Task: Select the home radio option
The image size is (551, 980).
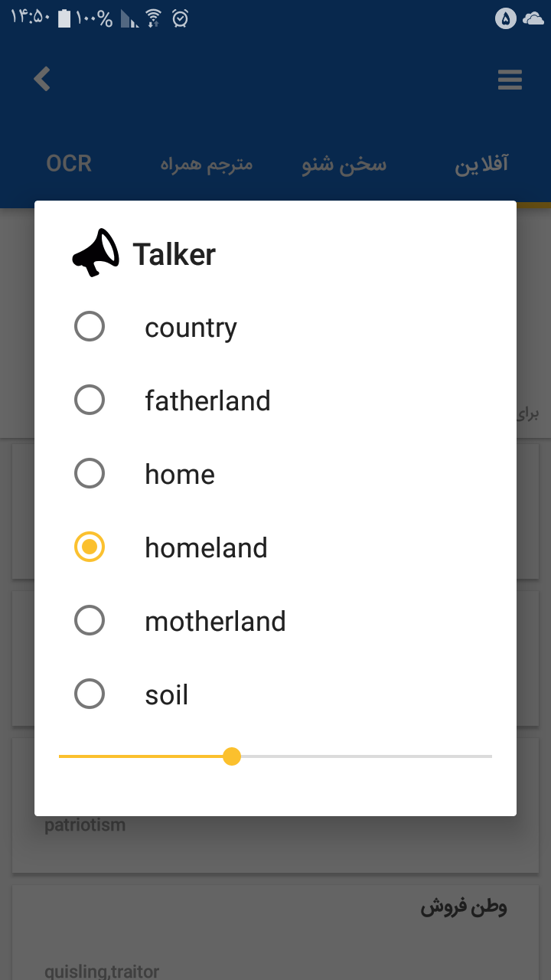Action: [x=90, y=473]
